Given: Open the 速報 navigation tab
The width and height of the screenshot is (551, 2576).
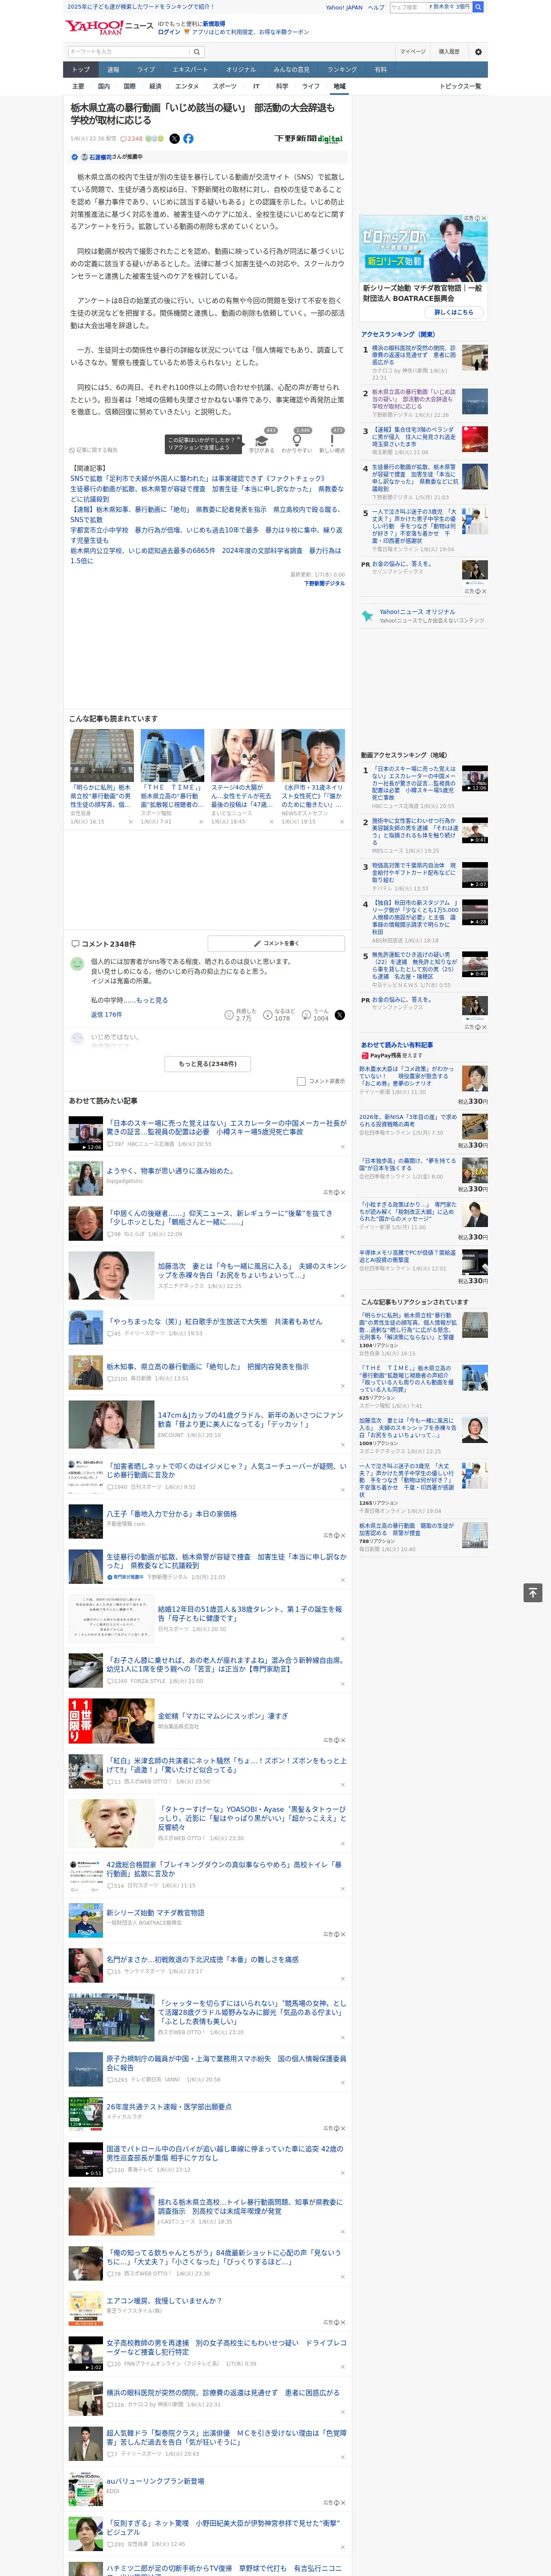Looking at the screenshot, I should 113,70.
